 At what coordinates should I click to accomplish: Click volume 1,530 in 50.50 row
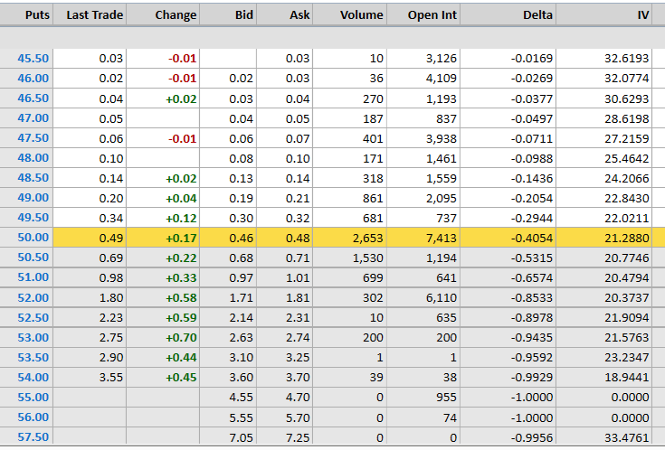[367, 258]
